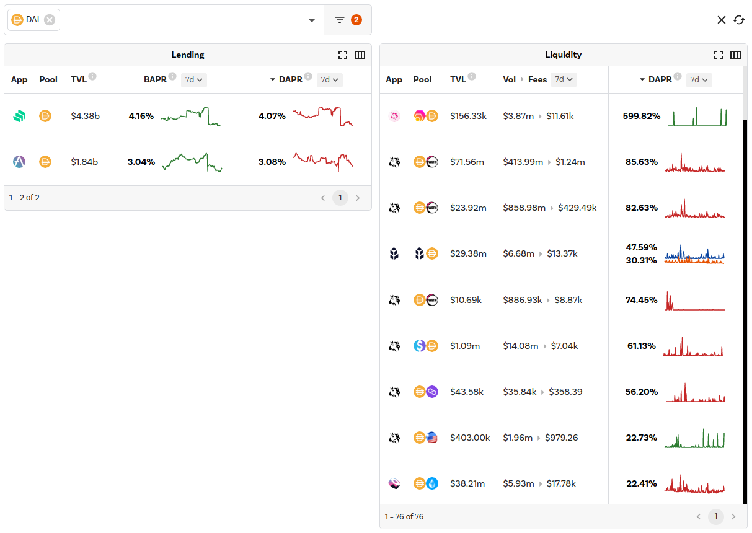Open the filters button showing 2 active
The image size is (752, 533).
pos(348,20)
